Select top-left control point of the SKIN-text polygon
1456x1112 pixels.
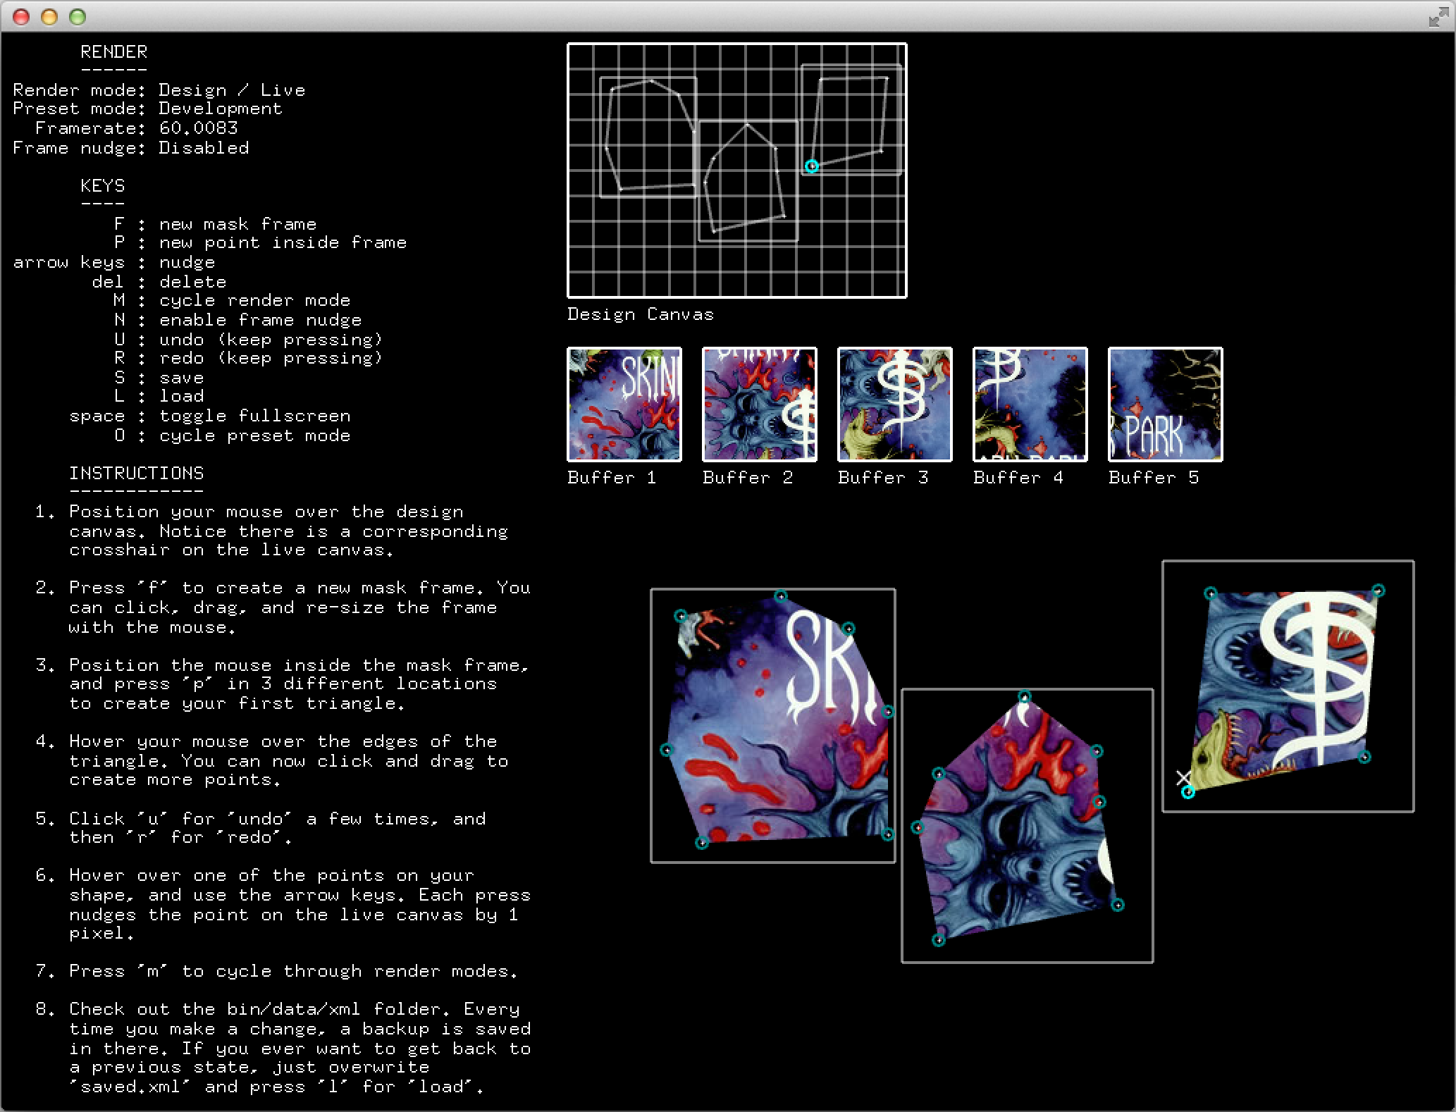(681, 617)
